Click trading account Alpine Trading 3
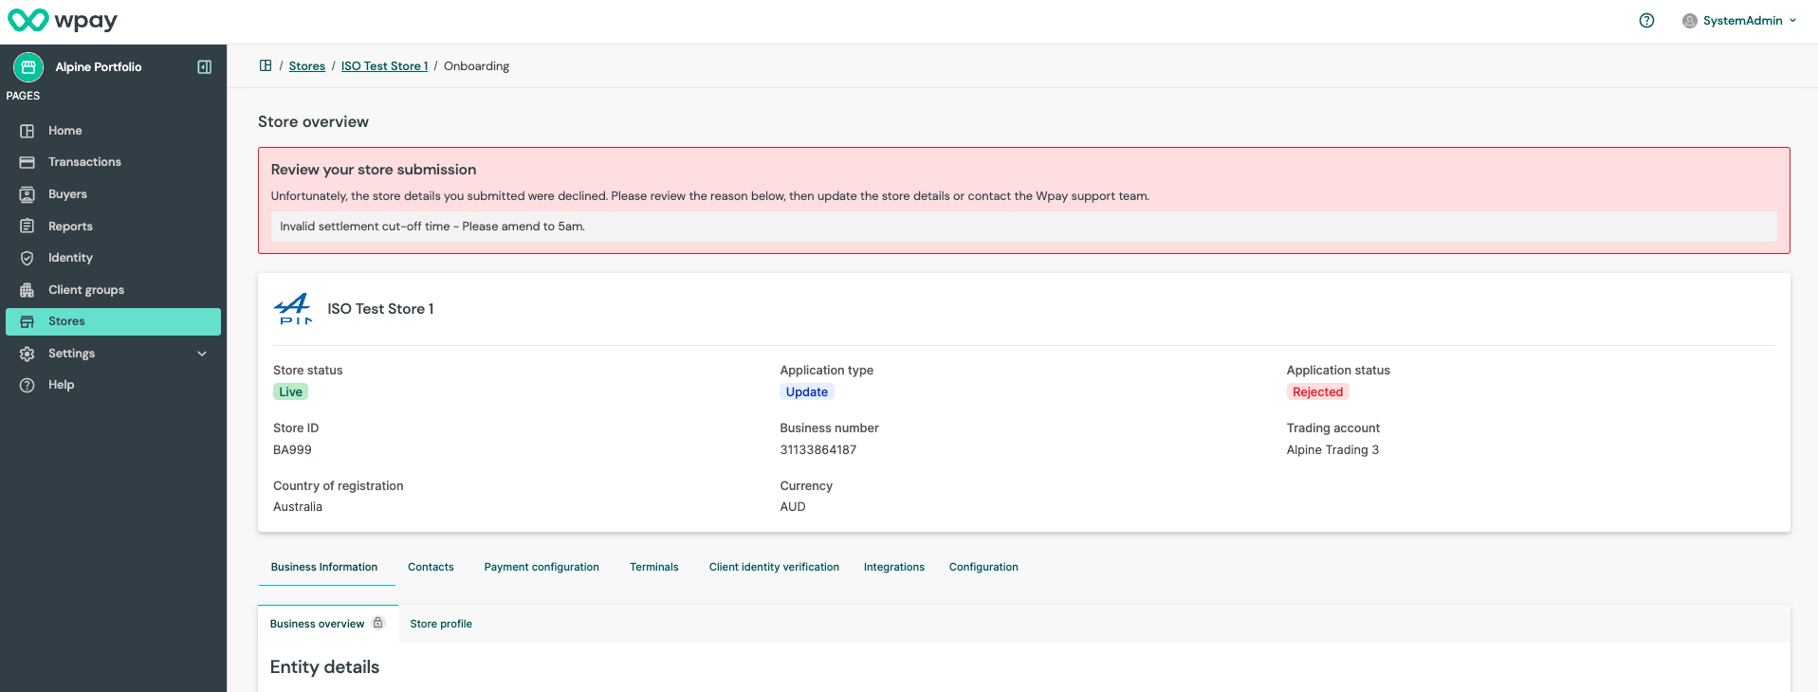 click(1332, 449)
